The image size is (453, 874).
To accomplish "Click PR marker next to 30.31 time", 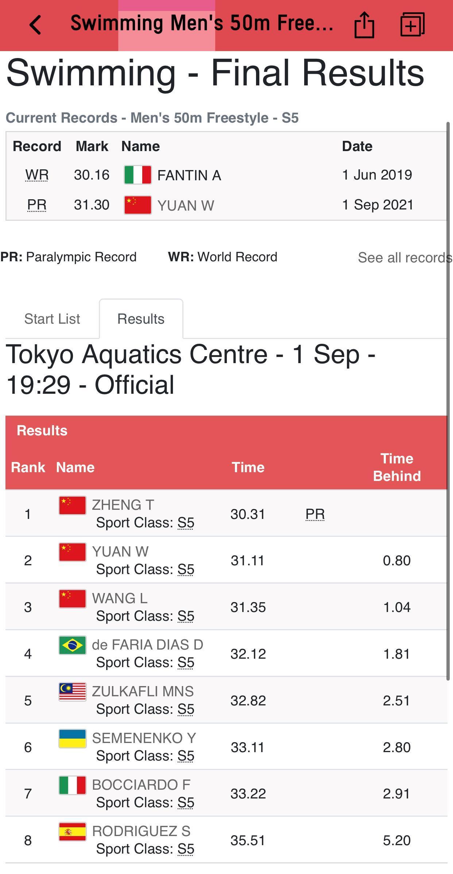I will [315, 514].
